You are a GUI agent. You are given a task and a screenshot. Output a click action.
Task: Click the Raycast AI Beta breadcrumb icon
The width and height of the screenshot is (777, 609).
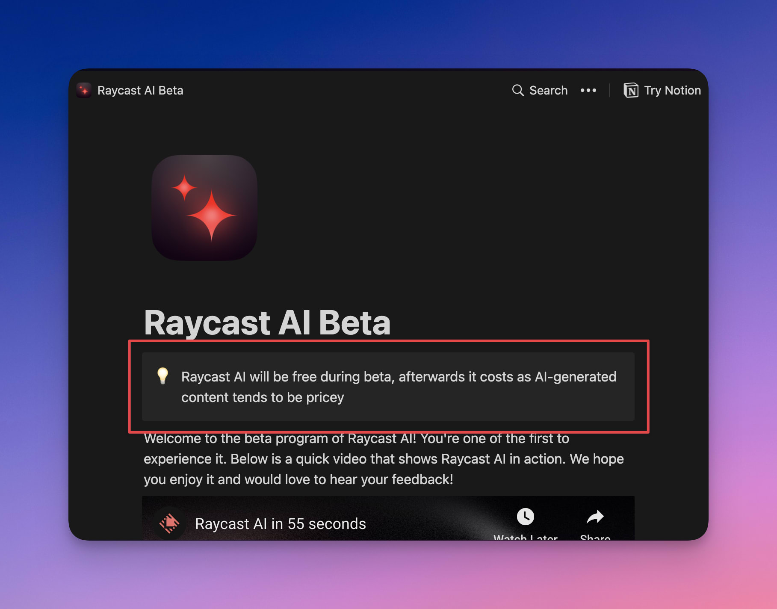[84, 90]
